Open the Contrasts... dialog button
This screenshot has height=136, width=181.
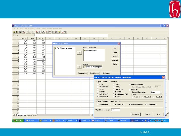tap(82, 73)
